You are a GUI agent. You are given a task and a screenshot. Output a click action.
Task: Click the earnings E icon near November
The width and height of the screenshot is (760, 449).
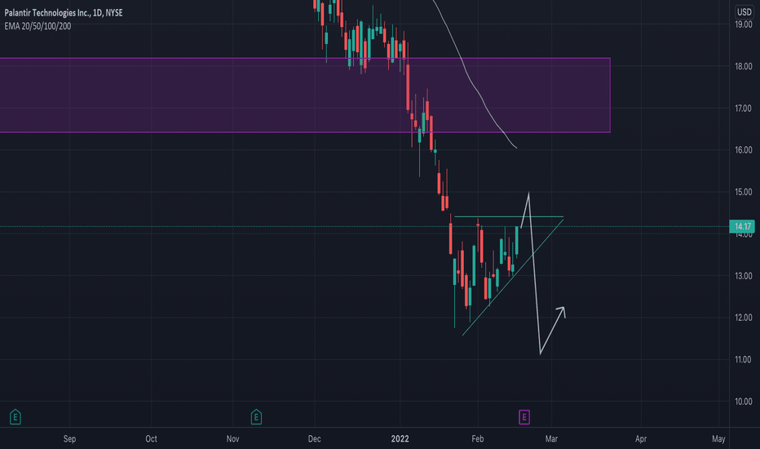tap(256, 416)
